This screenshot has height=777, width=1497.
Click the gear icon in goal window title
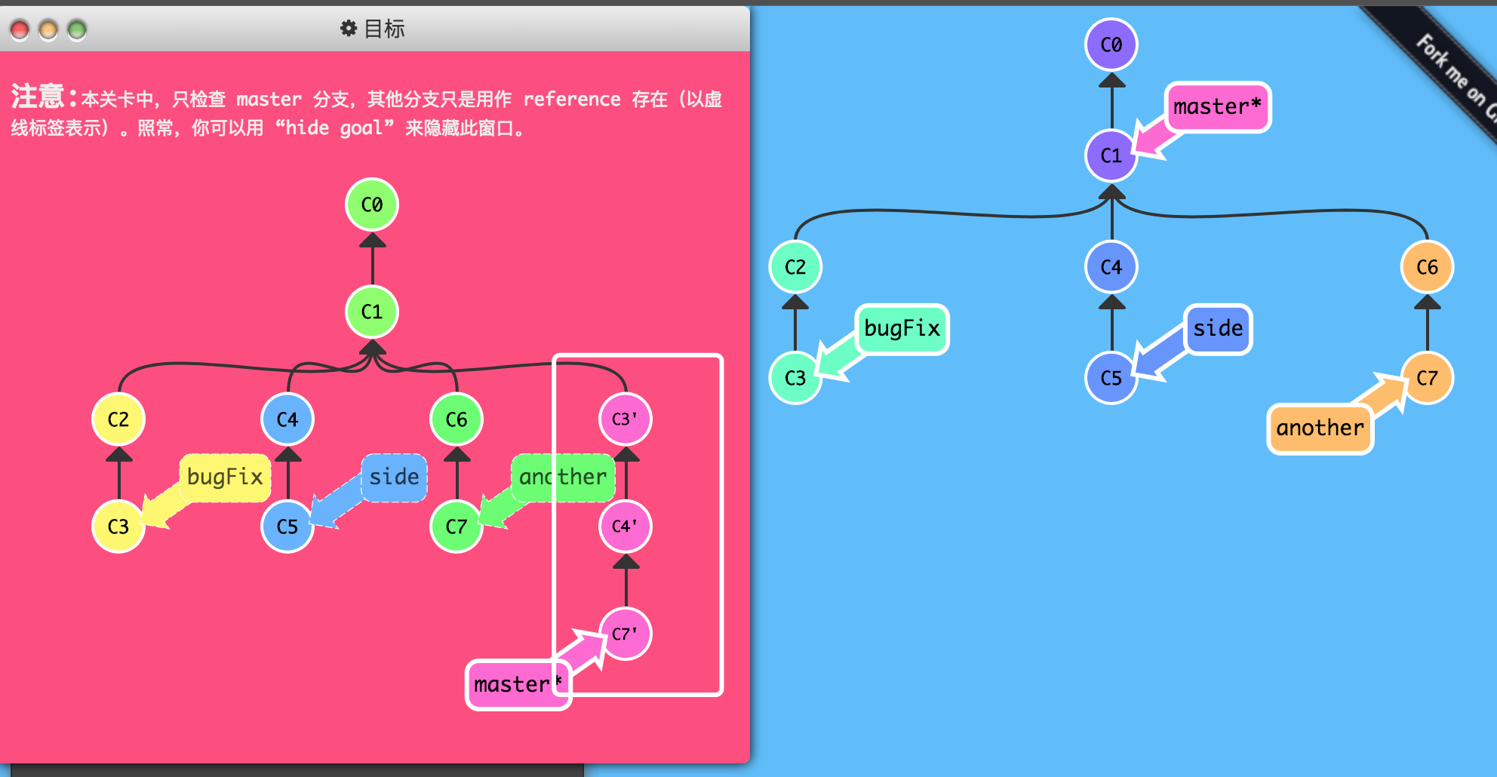pos(348,29)
